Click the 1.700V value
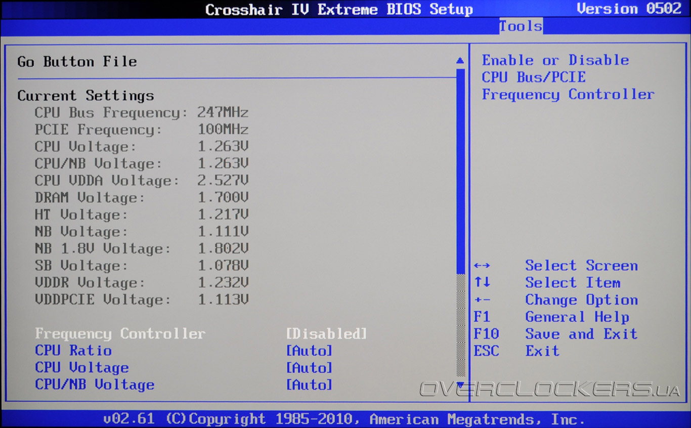691x428 pixels. pyautogui.click(x=223, y=198)
